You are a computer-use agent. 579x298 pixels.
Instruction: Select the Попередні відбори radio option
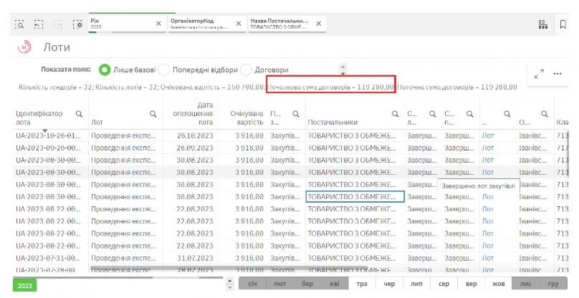point(164,70)
